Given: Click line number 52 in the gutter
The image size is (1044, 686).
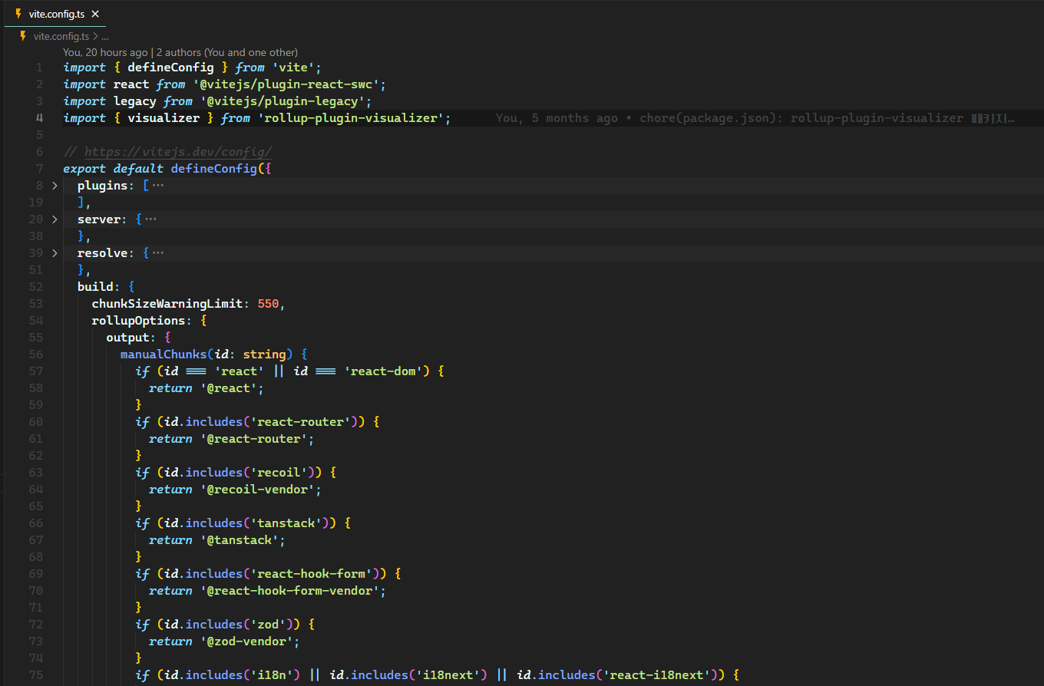Looking at the screenshot, I should tap(35, 286).
